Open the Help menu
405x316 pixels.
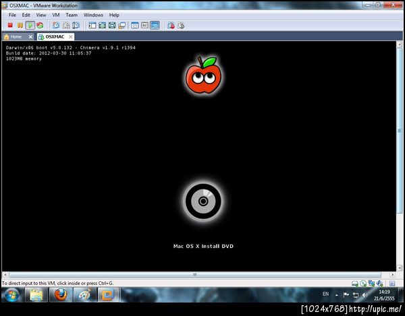tap(114, 15)
